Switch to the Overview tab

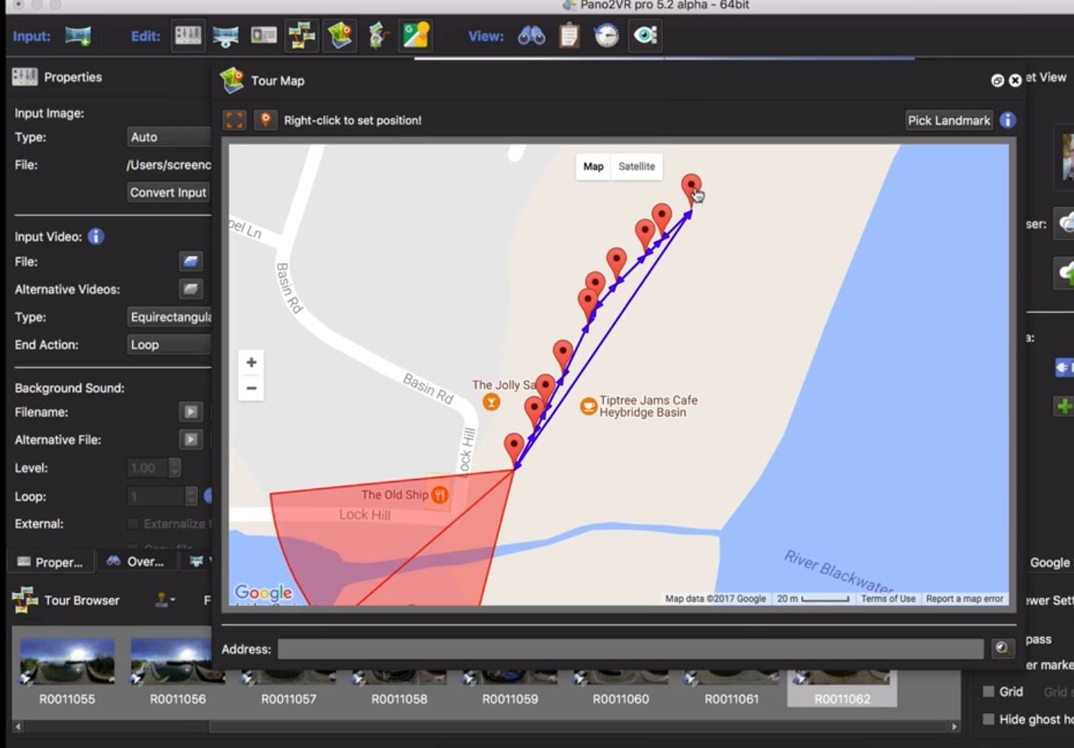(x=136, y=562)
